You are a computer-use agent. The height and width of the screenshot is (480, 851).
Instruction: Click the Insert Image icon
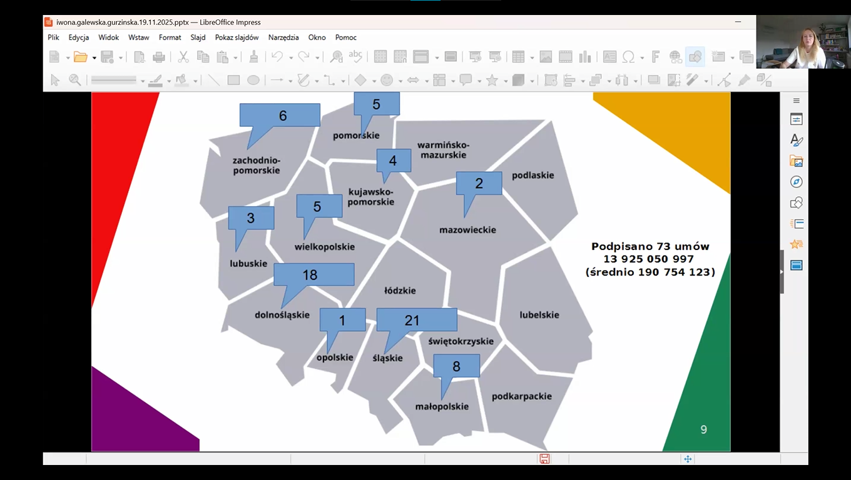point(546,57)
